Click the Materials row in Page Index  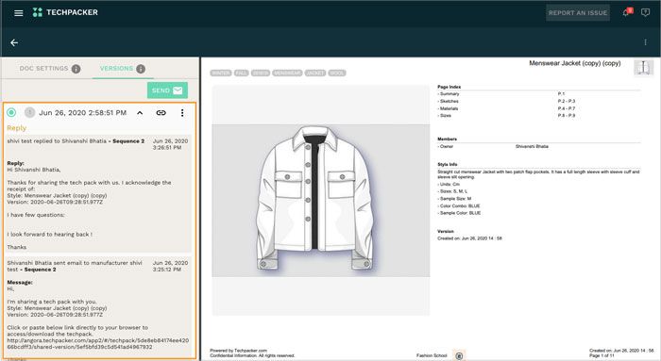click(x=539, y=108)
